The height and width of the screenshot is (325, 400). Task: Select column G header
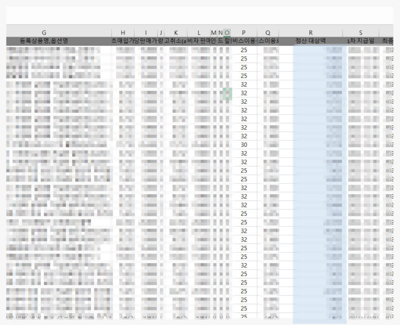44,32
